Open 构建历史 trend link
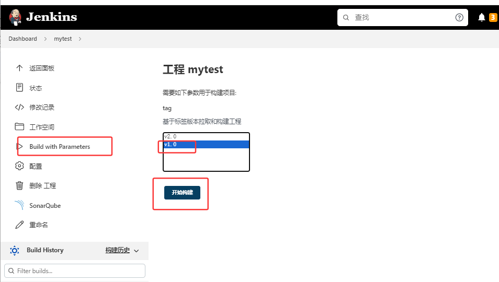Image resolution: width=499 pixels, height=282 pixels. (118, 250)
